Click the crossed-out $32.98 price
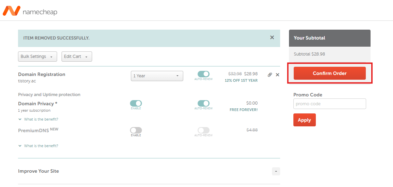 click(x=235, y=74)
